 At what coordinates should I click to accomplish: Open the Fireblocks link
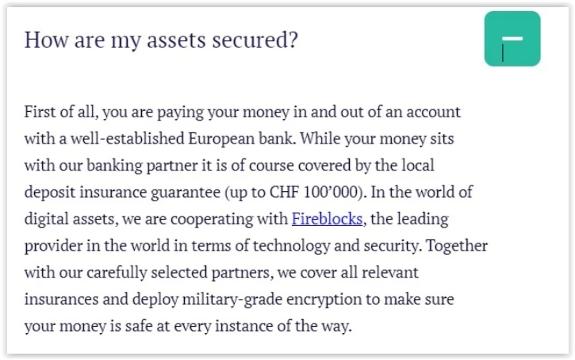(x=327, y=219)
